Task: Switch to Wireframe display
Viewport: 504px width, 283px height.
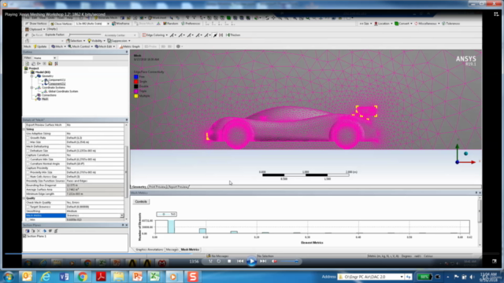Action: [120, 24]
